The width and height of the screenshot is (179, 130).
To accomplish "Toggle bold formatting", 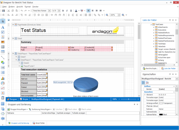I will (63, 10).
